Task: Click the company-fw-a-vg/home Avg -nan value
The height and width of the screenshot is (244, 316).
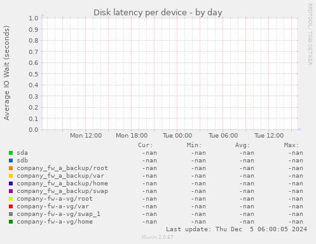Action: pos(247,222)
